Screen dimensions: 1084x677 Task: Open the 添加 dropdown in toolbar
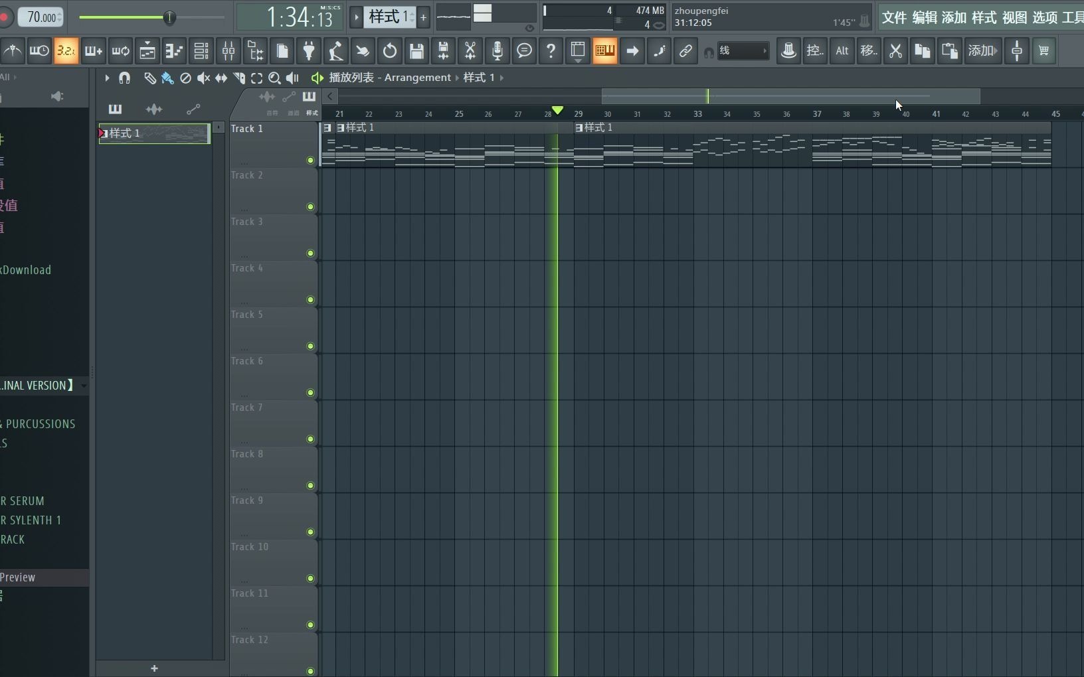point(983,50)
